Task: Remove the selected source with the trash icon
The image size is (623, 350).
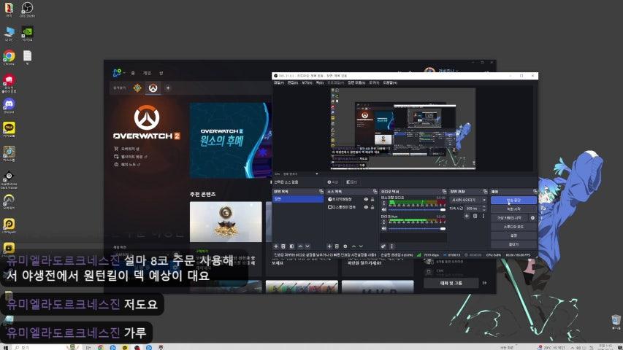Action: 337,246
